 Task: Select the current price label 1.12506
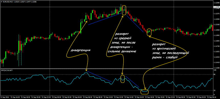point(216,7)
